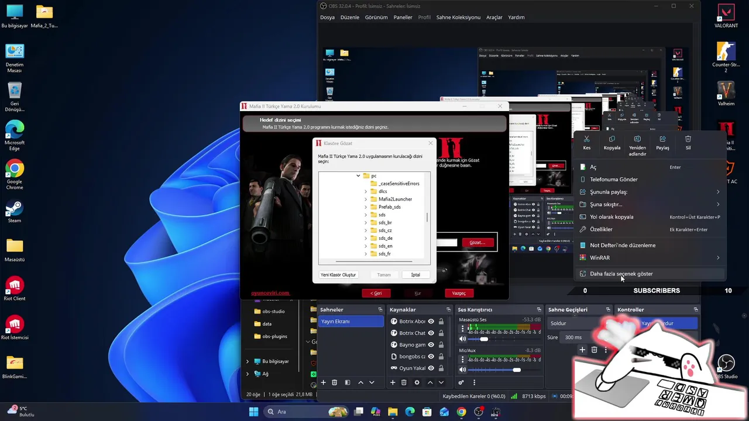Open Mic/Aux three-dot options
This screenshot has width=749, height=421.
click(x=462, y=359)
